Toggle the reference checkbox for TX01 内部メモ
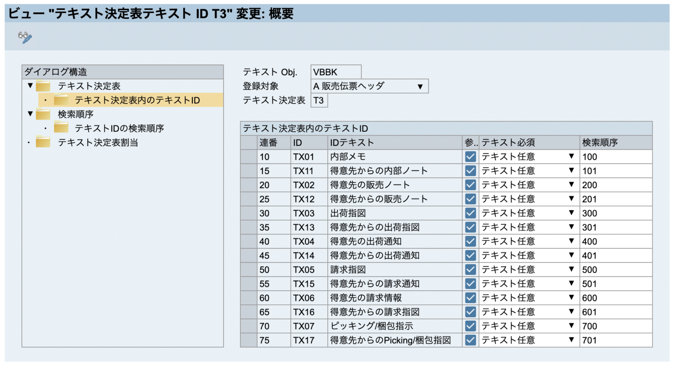Image resolution: width=675 pixels, height=369 pixels. pyautogui.click(x=470, y=156)
